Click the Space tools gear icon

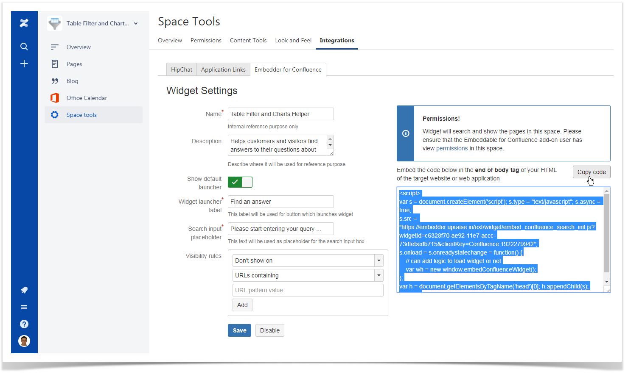click(x=55, y=115)
